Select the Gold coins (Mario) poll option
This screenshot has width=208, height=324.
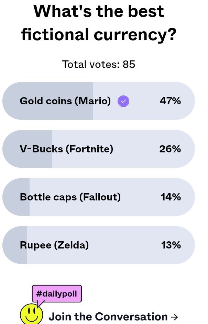65,101
